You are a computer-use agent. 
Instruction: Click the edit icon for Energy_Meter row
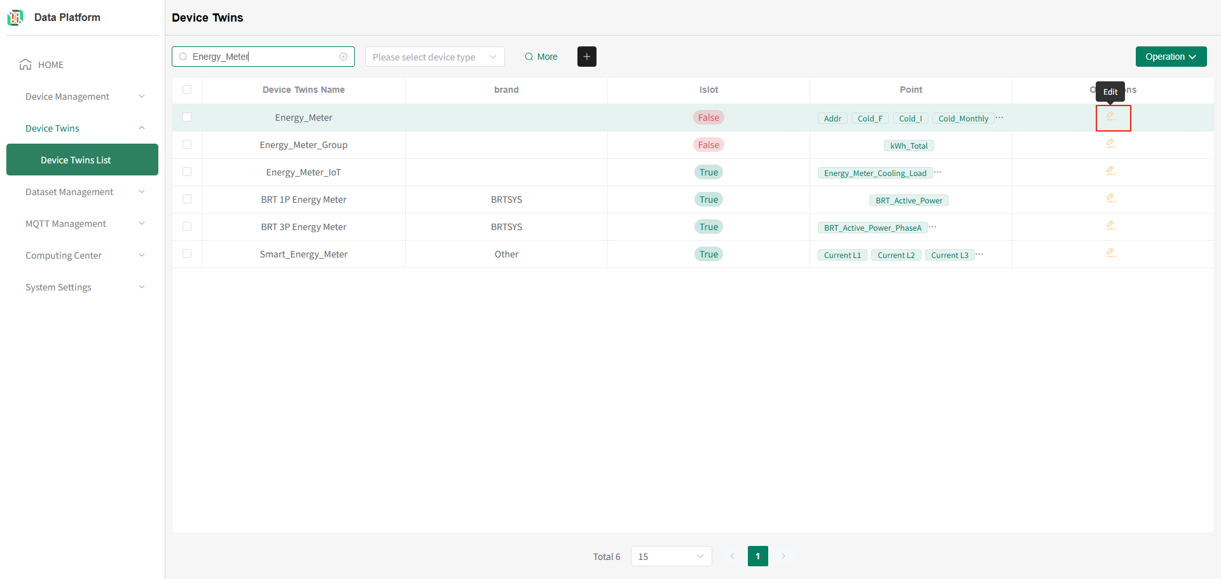[1110, 117]
